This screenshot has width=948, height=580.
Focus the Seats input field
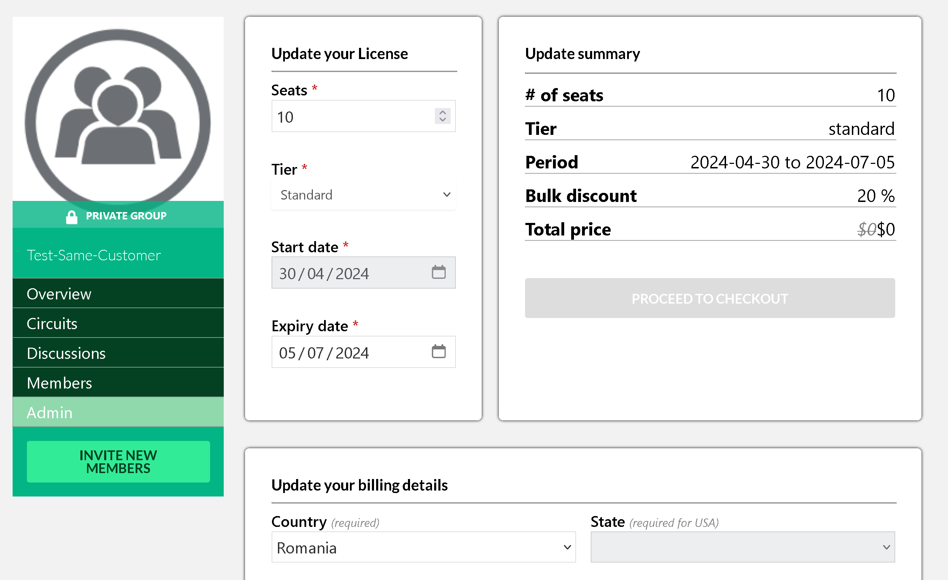pyautogui.click(x=363, y=116)
